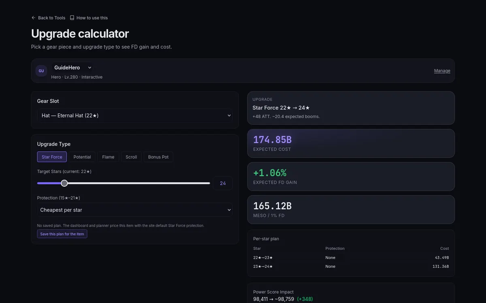
Task: Click the +1.06% expected FD gain value
Action: 270,173
